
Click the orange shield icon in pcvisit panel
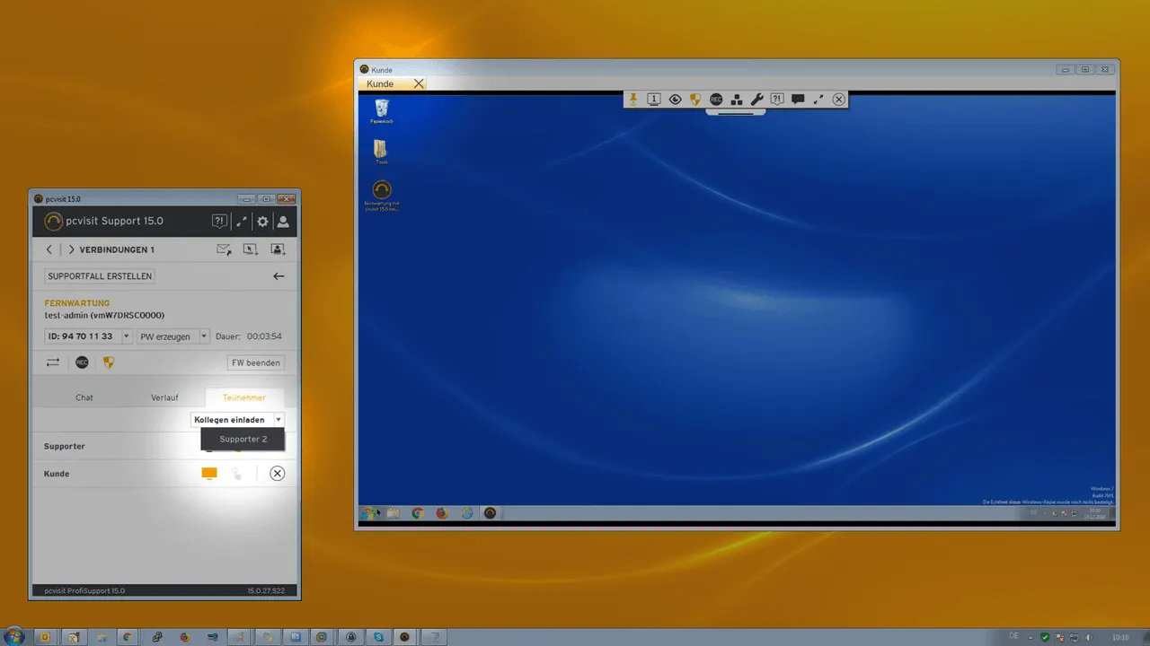109,362
